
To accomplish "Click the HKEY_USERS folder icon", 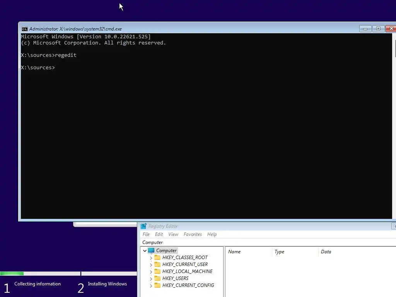I will [x=157, y=278].
